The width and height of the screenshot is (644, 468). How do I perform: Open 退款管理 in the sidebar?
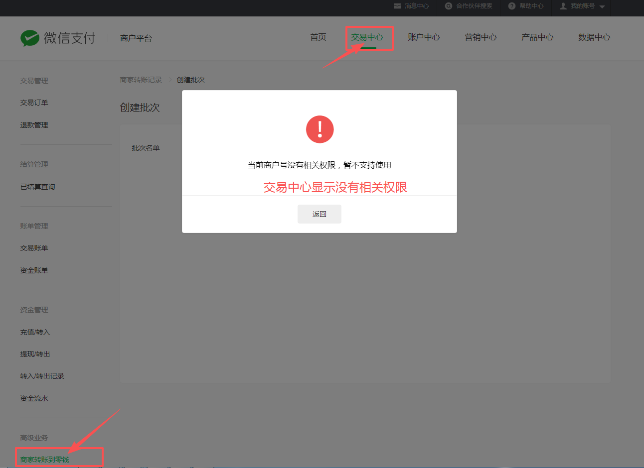[x=34, y=125]
